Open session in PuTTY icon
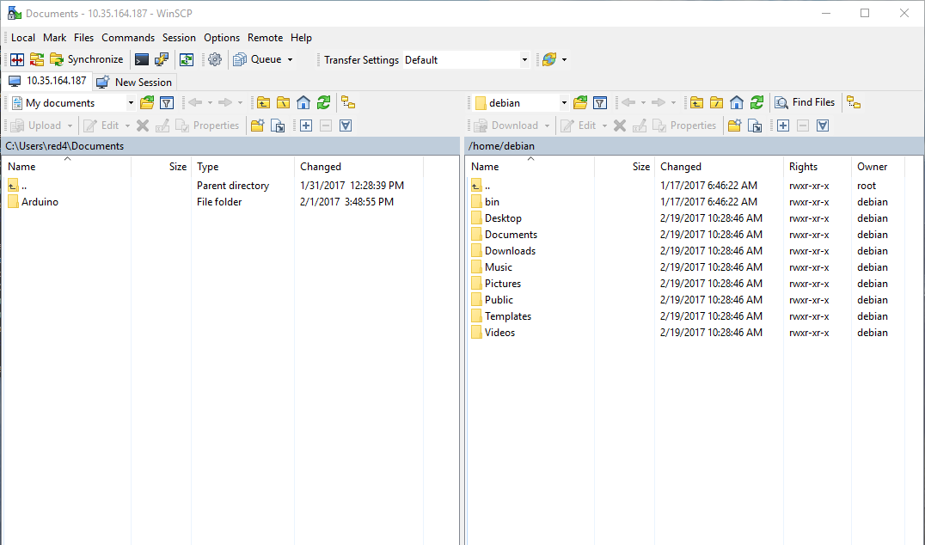The width and height of the screenshot is (925, 545). 162,59
